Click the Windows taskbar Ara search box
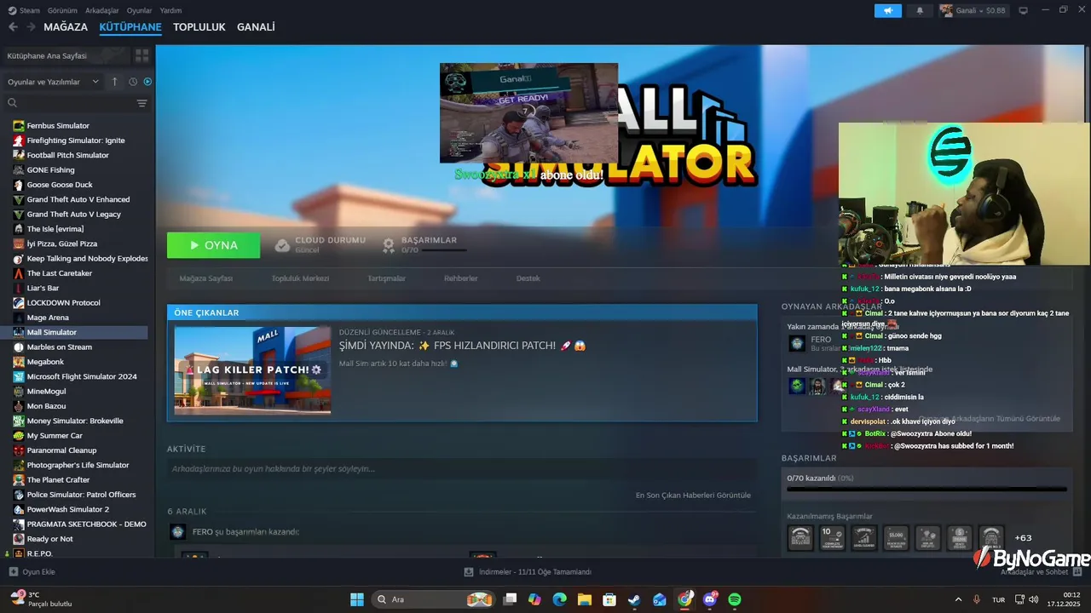 pyautogui.click(x=435, y=599)
